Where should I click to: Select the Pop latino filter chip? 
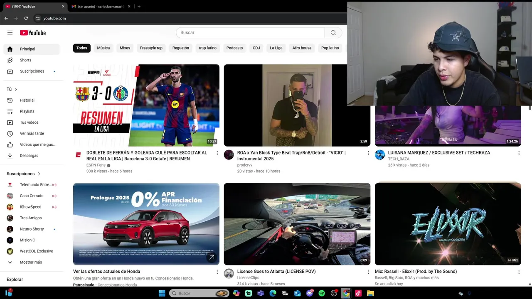coord(330,48)
